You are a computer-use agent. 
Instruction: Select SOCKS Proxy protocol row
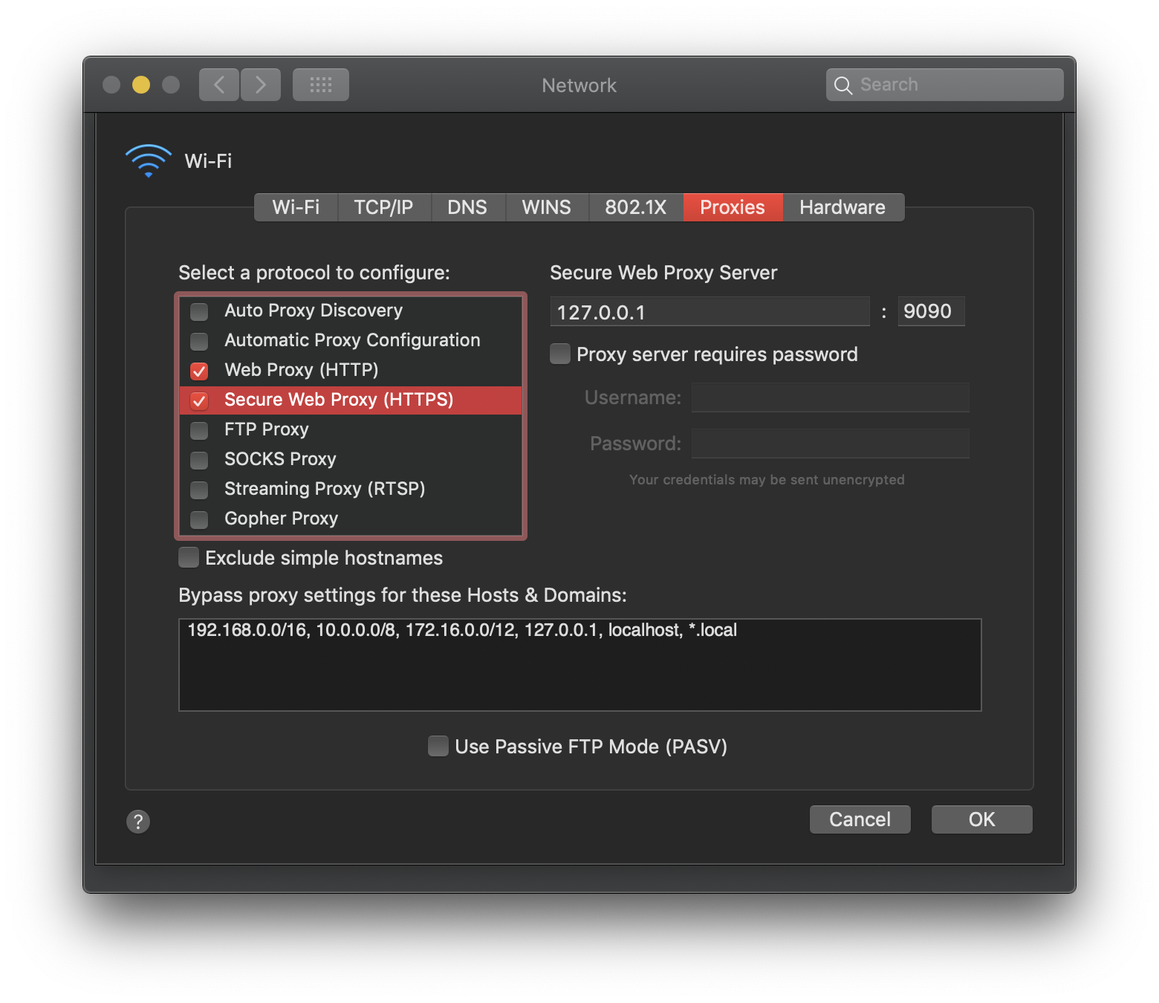351,459
